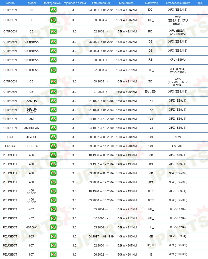
Task: Click the Opis column header
Action: coord(199,3)
